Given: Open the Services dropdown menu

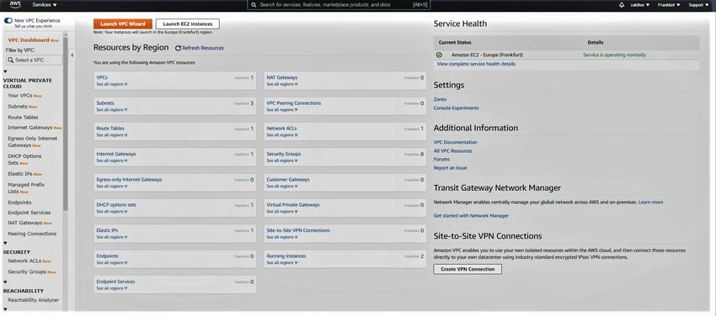Looking at the screenshot, I should pos(45,4).
